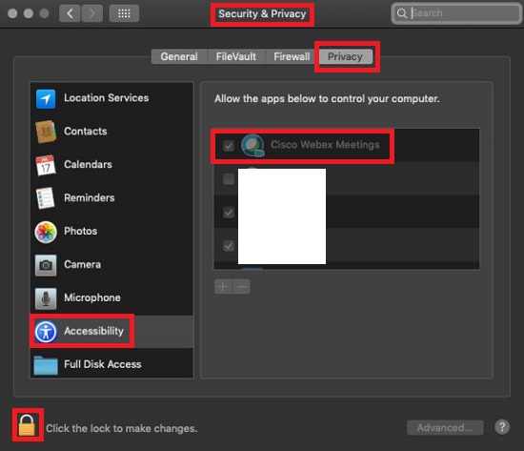524x451 pixels.
Task: Toggle the Cisco Webex Meetings checkbox
Action: [229, 146]
